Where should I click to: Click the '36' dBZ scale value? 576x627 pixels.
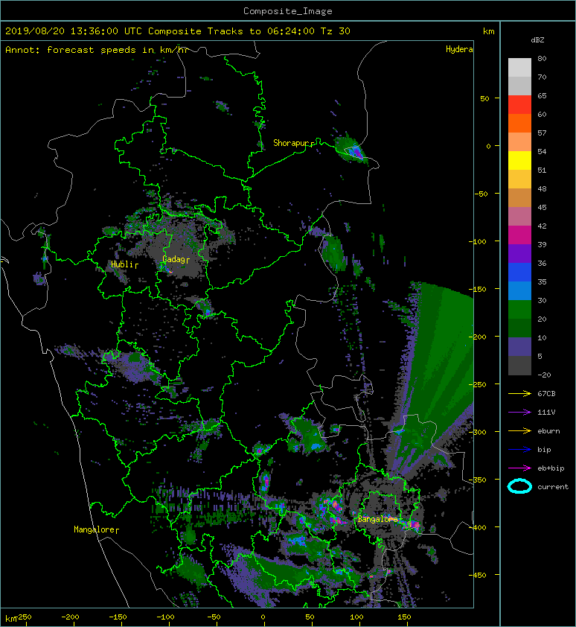click(x=542, y=263)
